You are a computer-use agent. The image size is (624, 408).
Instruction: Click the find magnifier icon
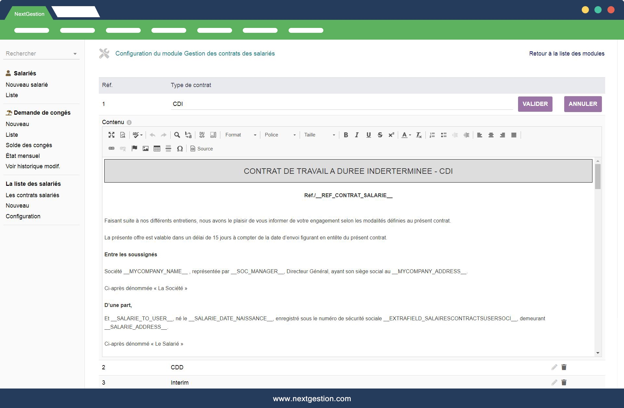(177, 135)
